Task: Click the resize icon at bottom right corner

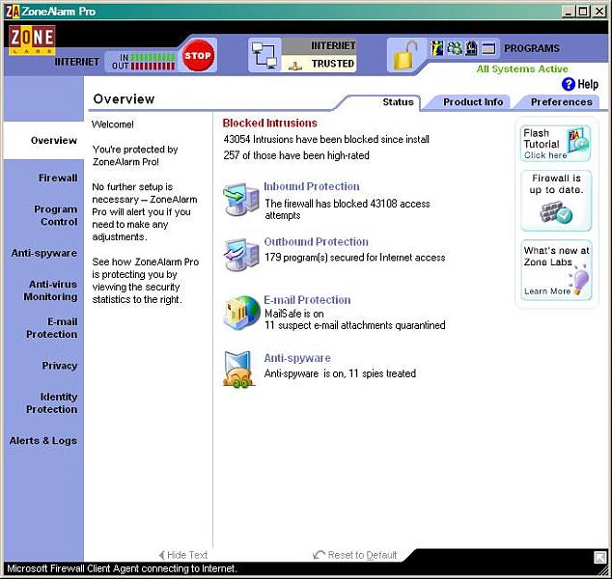Action: coord(600,557)
